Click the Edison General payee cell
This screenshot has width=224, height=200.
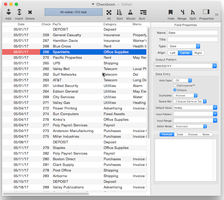(65, 91)
